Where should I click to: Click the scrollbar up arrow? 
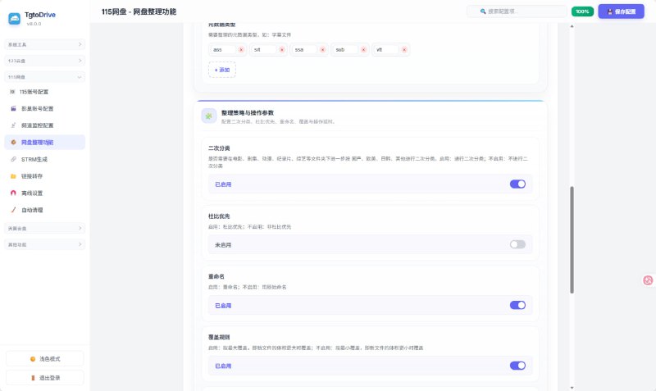click(572, 26)
